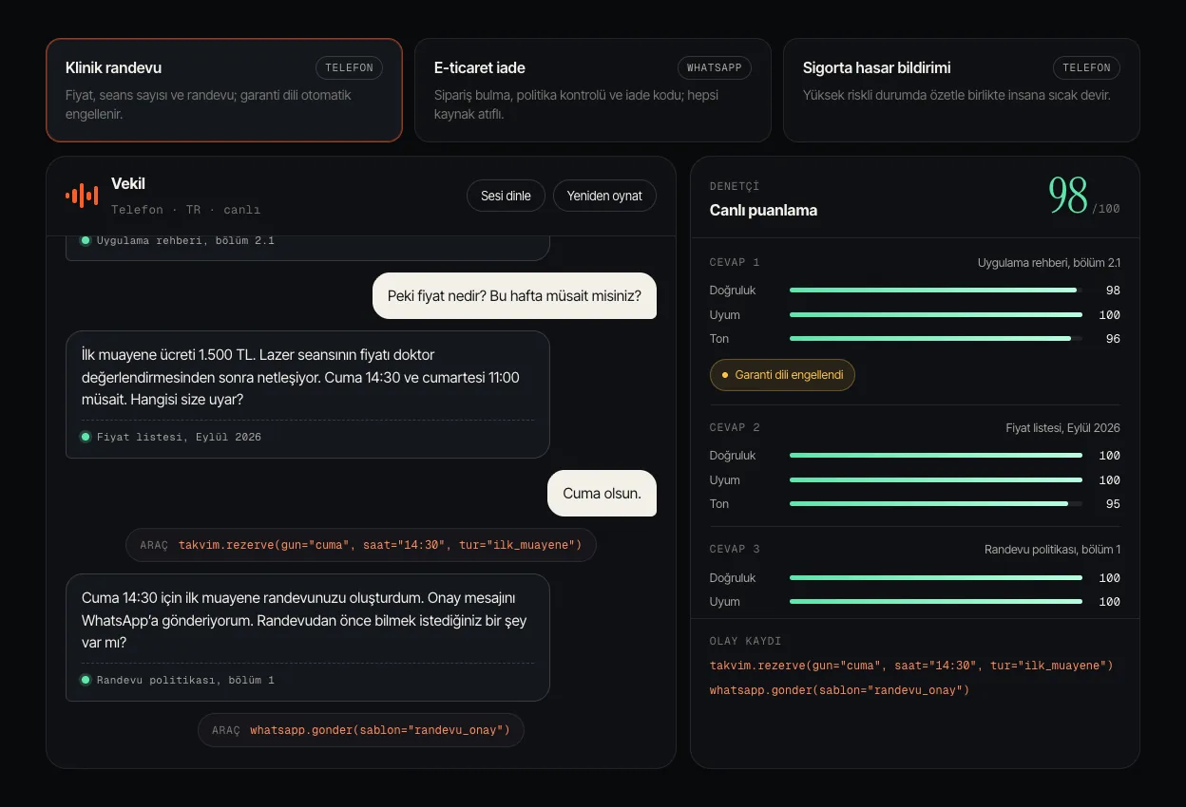Click the whatsapp.gonder line under Olay kaydı
This screenshot has height=807, width=1186.
[839, 690]
